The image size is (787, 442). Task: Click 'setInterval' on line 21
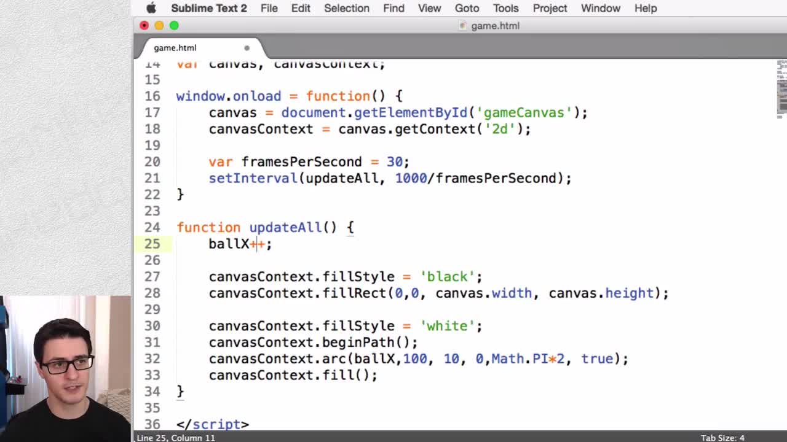point(253,178)
